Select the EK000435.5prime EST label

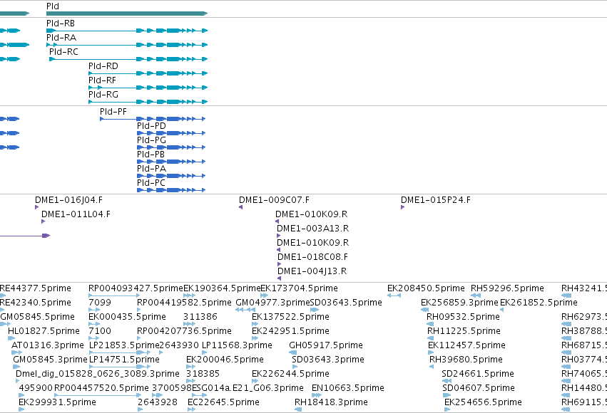128,317
